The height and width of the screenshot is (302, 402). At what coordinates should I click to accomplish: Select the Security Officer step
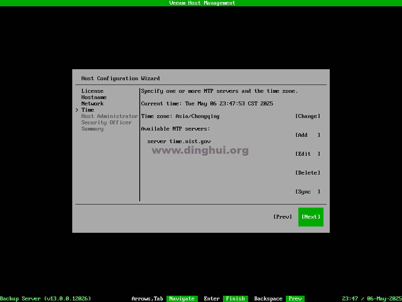click(x=106, y=123)
